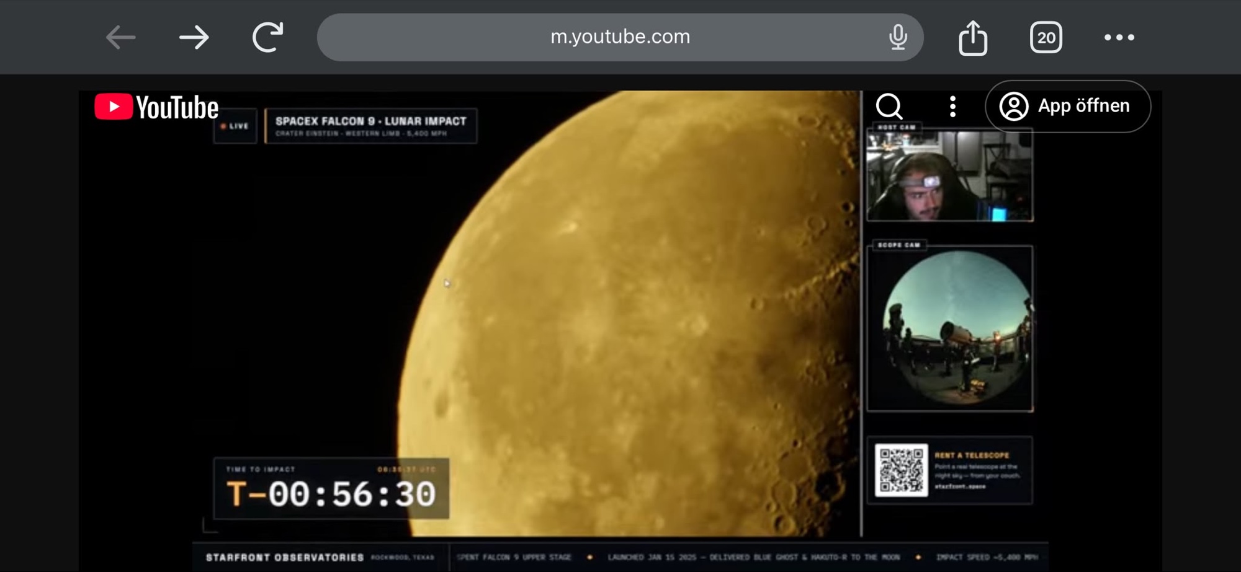Click the Rent a Telescope QR code
The height and width of the screenshot is (572, 1241).
point(901,470)
